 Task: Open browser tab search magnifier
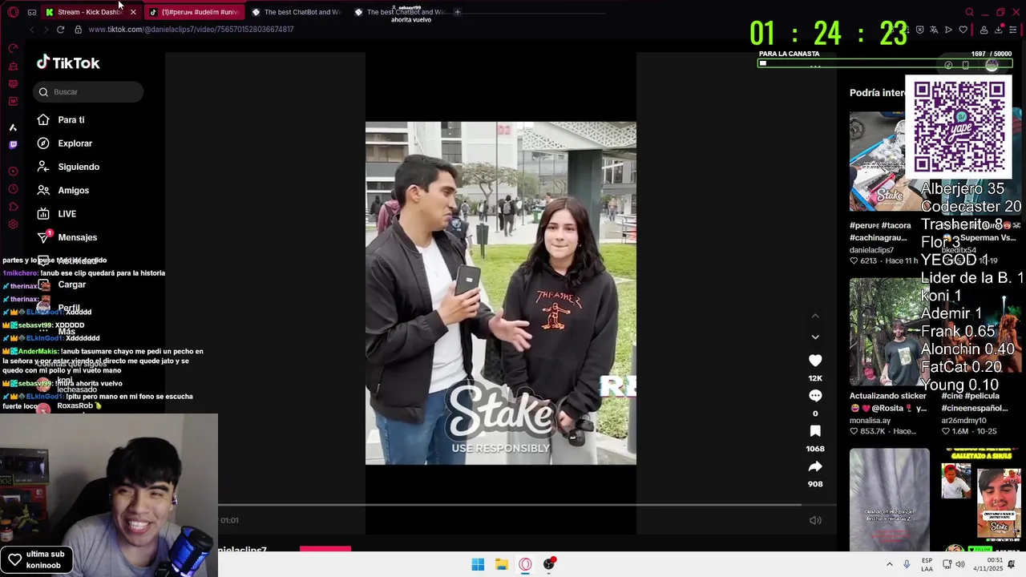(969, 12)
